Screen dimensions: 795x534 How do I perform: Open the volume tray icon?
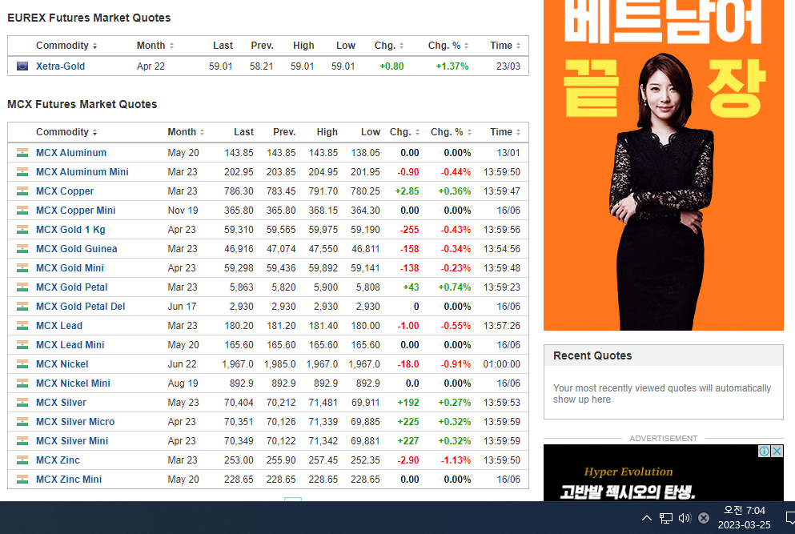[685, 518]
